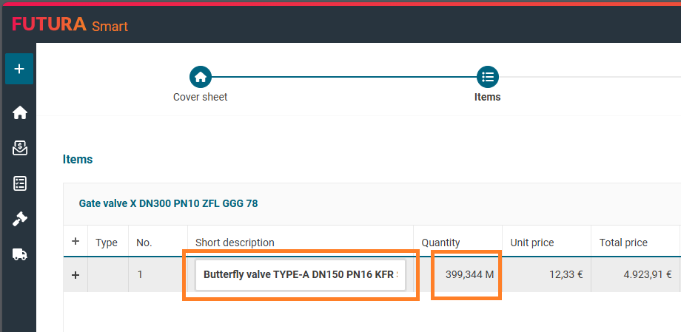Click the Quantity column header

pyautogui.click(x=440, y=243)
